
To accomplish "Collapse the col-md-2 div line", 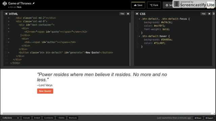I will coord(9,18).
